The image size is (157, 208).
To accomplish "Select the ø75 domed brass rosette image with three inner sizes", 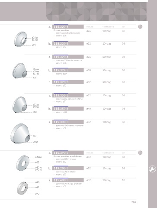I will [19, 71].
